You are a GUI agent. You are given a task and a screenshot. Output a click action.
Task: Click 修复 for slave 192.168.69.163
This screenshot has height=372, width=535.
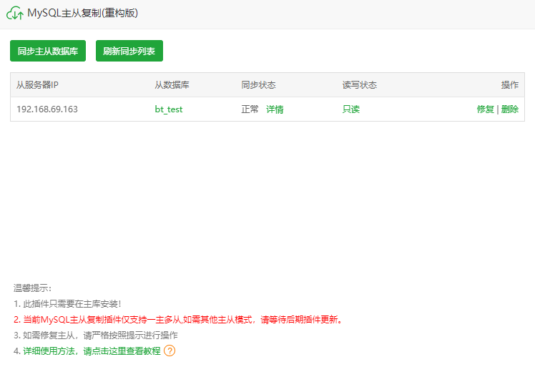(x=485, y=109)
